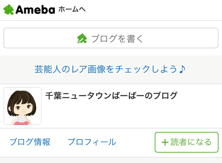Screen dimensions: 222x163
Task: Click the green pencil icon
Action: [x=82, y=38]
